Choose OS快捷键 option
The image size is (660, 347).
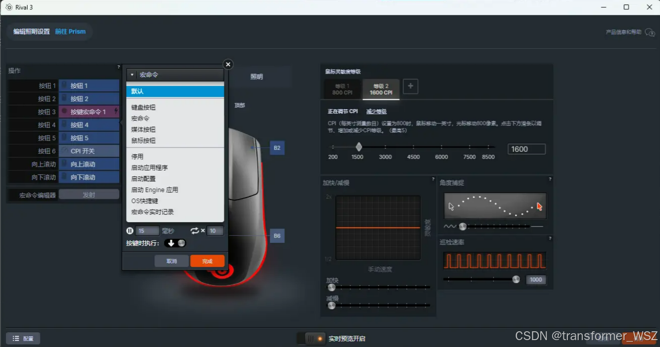(x=144, y=201)
